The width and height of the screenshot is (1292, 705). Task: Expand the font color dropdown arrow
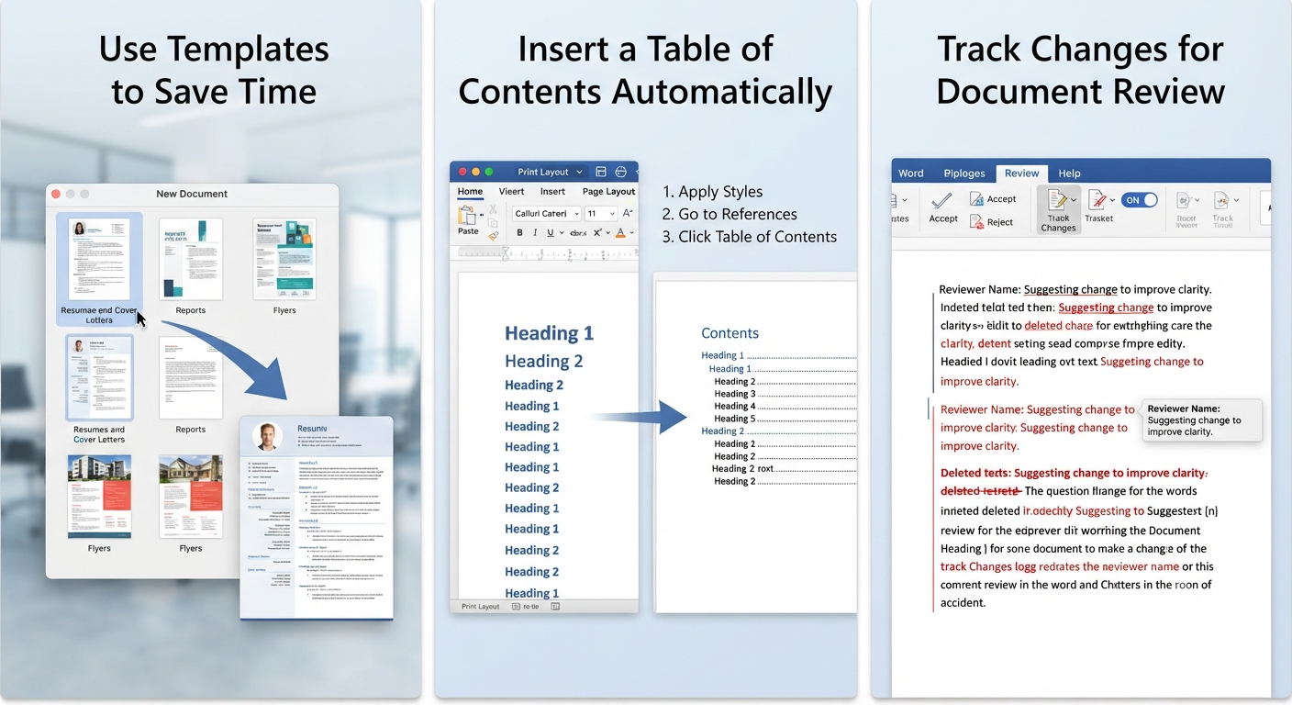[631, 233]
